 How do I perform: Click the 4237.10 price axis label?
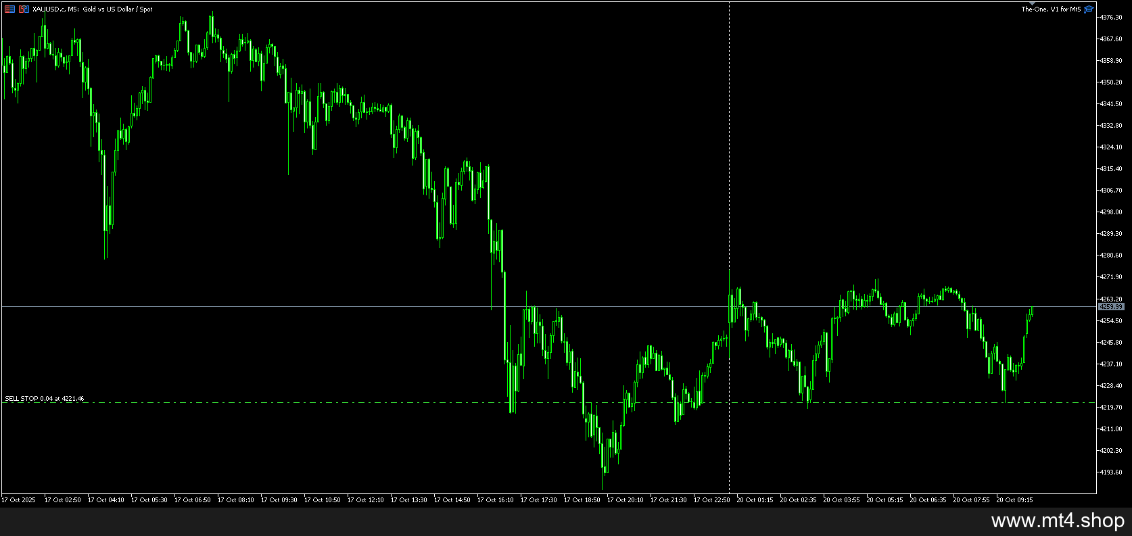1111,364
